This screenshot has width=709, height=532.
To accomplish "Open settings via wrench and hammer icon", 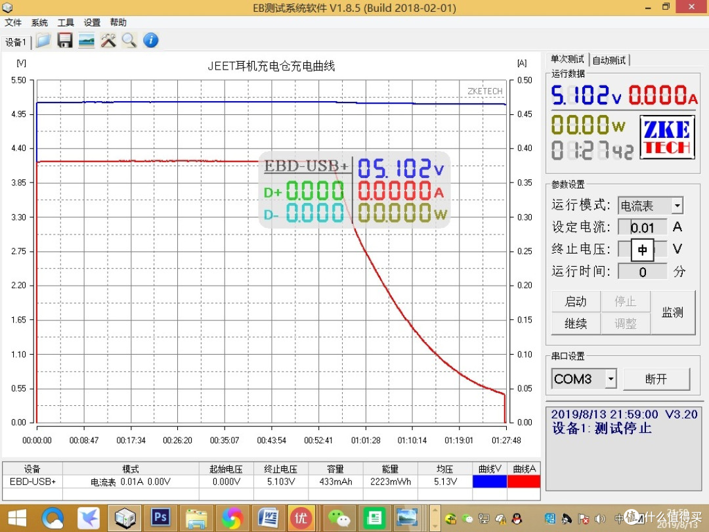I will click(108, 41).
